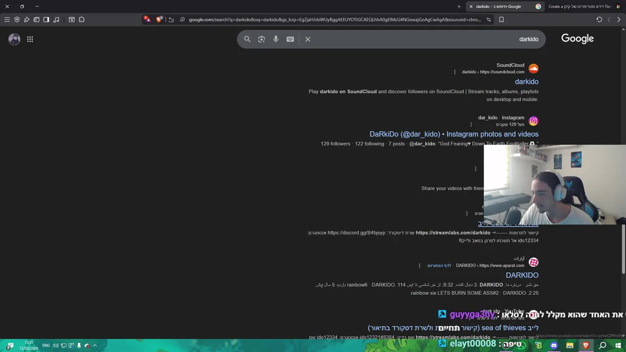The width and height of the screenshot is (626, 352).
Task: Open Discord from the taskbar
Action: (554, 346)
